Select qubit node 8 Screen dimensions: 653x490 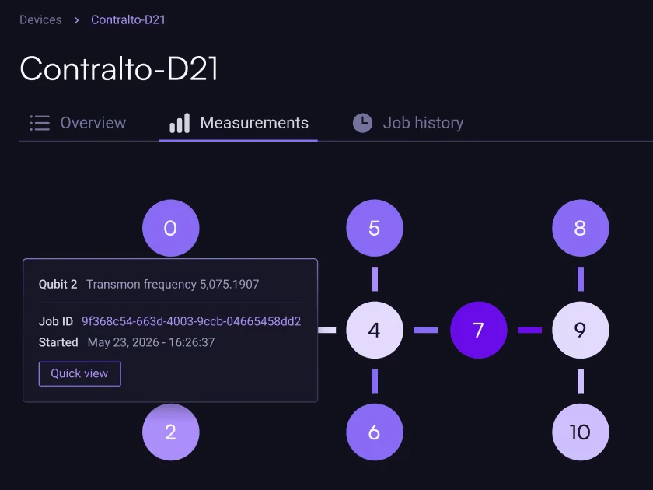click(581, 228)
